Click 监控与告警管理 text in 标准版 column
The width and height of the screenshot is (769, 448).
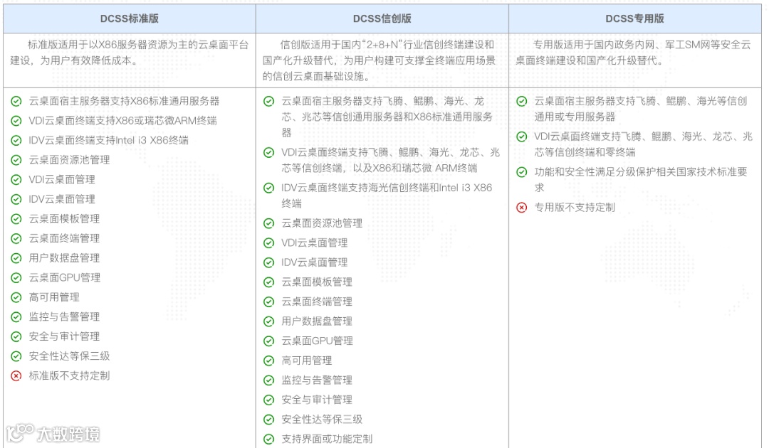64,317
